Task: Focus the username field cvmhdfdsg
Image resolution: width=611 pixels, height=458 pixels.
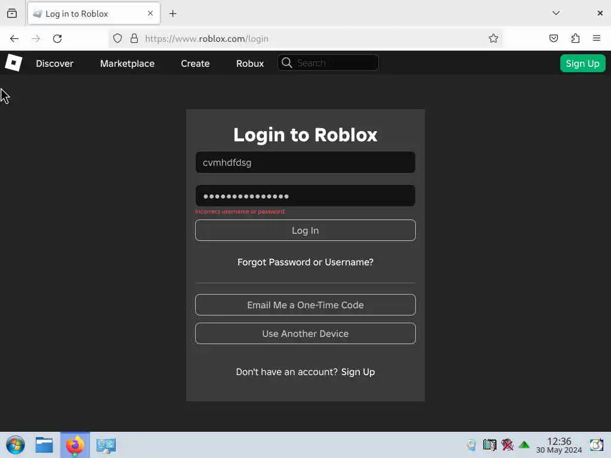Action: tap(305, 162)
